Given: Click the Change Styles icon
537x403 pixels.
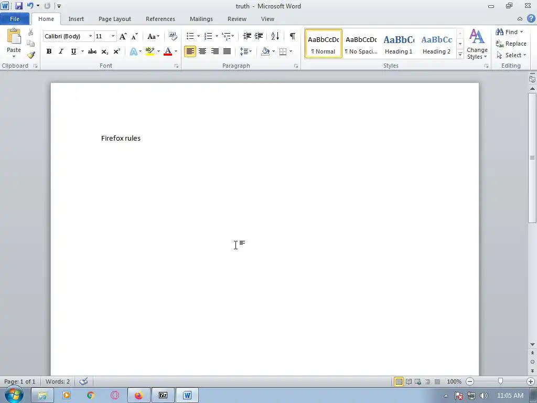Looking at the screenshot, I should (477, 37).
